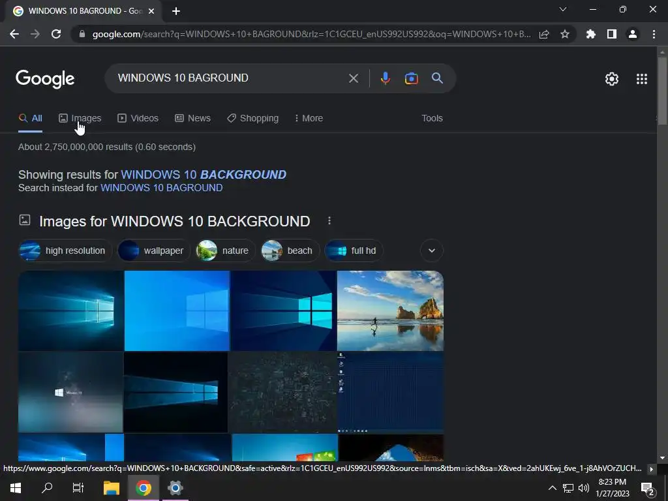Open Chrome profile avatar
The image size is (668, 501).
click(633, 34)
